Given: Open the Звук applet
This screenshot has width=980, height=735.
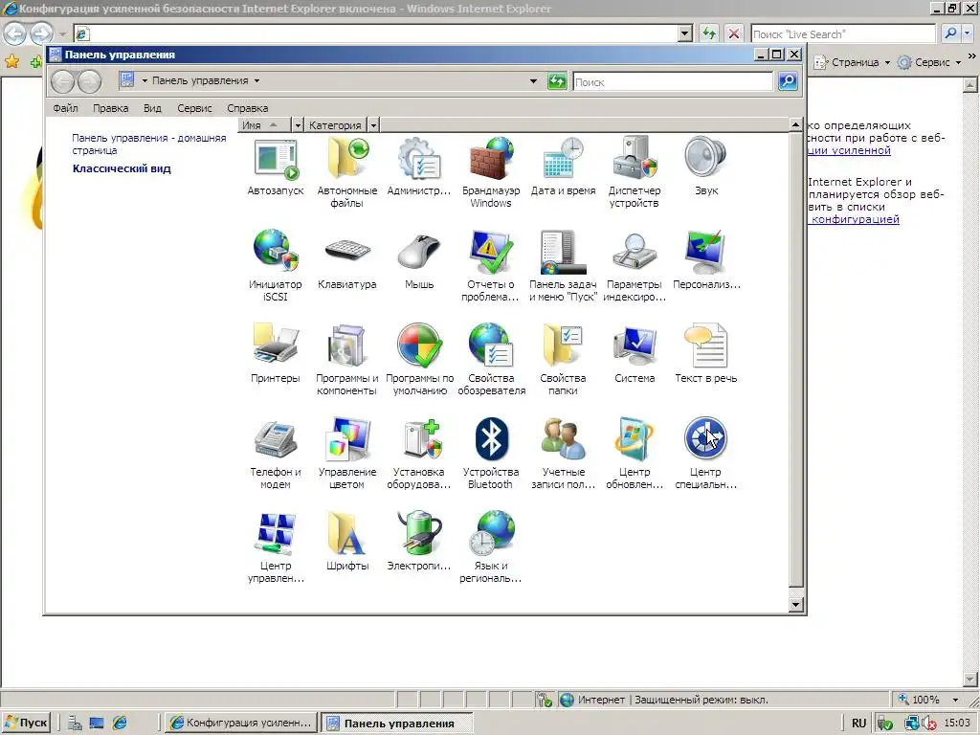Looking at the screenshot, I should pyautogui.click(x=705, y=167).
